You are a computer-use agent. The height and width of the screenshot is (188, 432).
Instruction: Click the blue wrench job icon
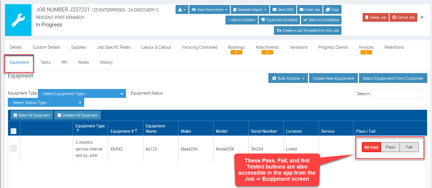18,20
